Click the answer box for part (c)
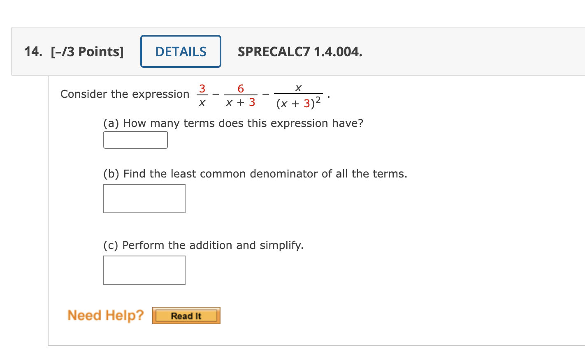585x355 pixels. tap(144, 270)
